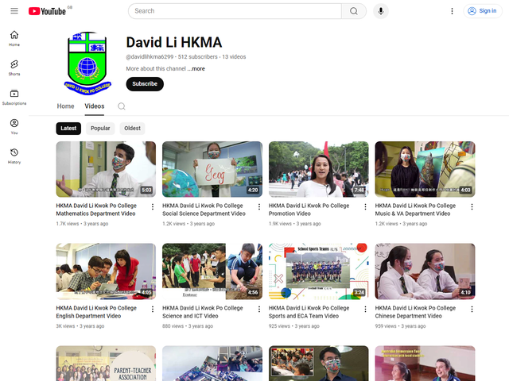Screen dimensions: 509x381
Task: Open options menu for Chinese Department Video
Action: (472, 309)
